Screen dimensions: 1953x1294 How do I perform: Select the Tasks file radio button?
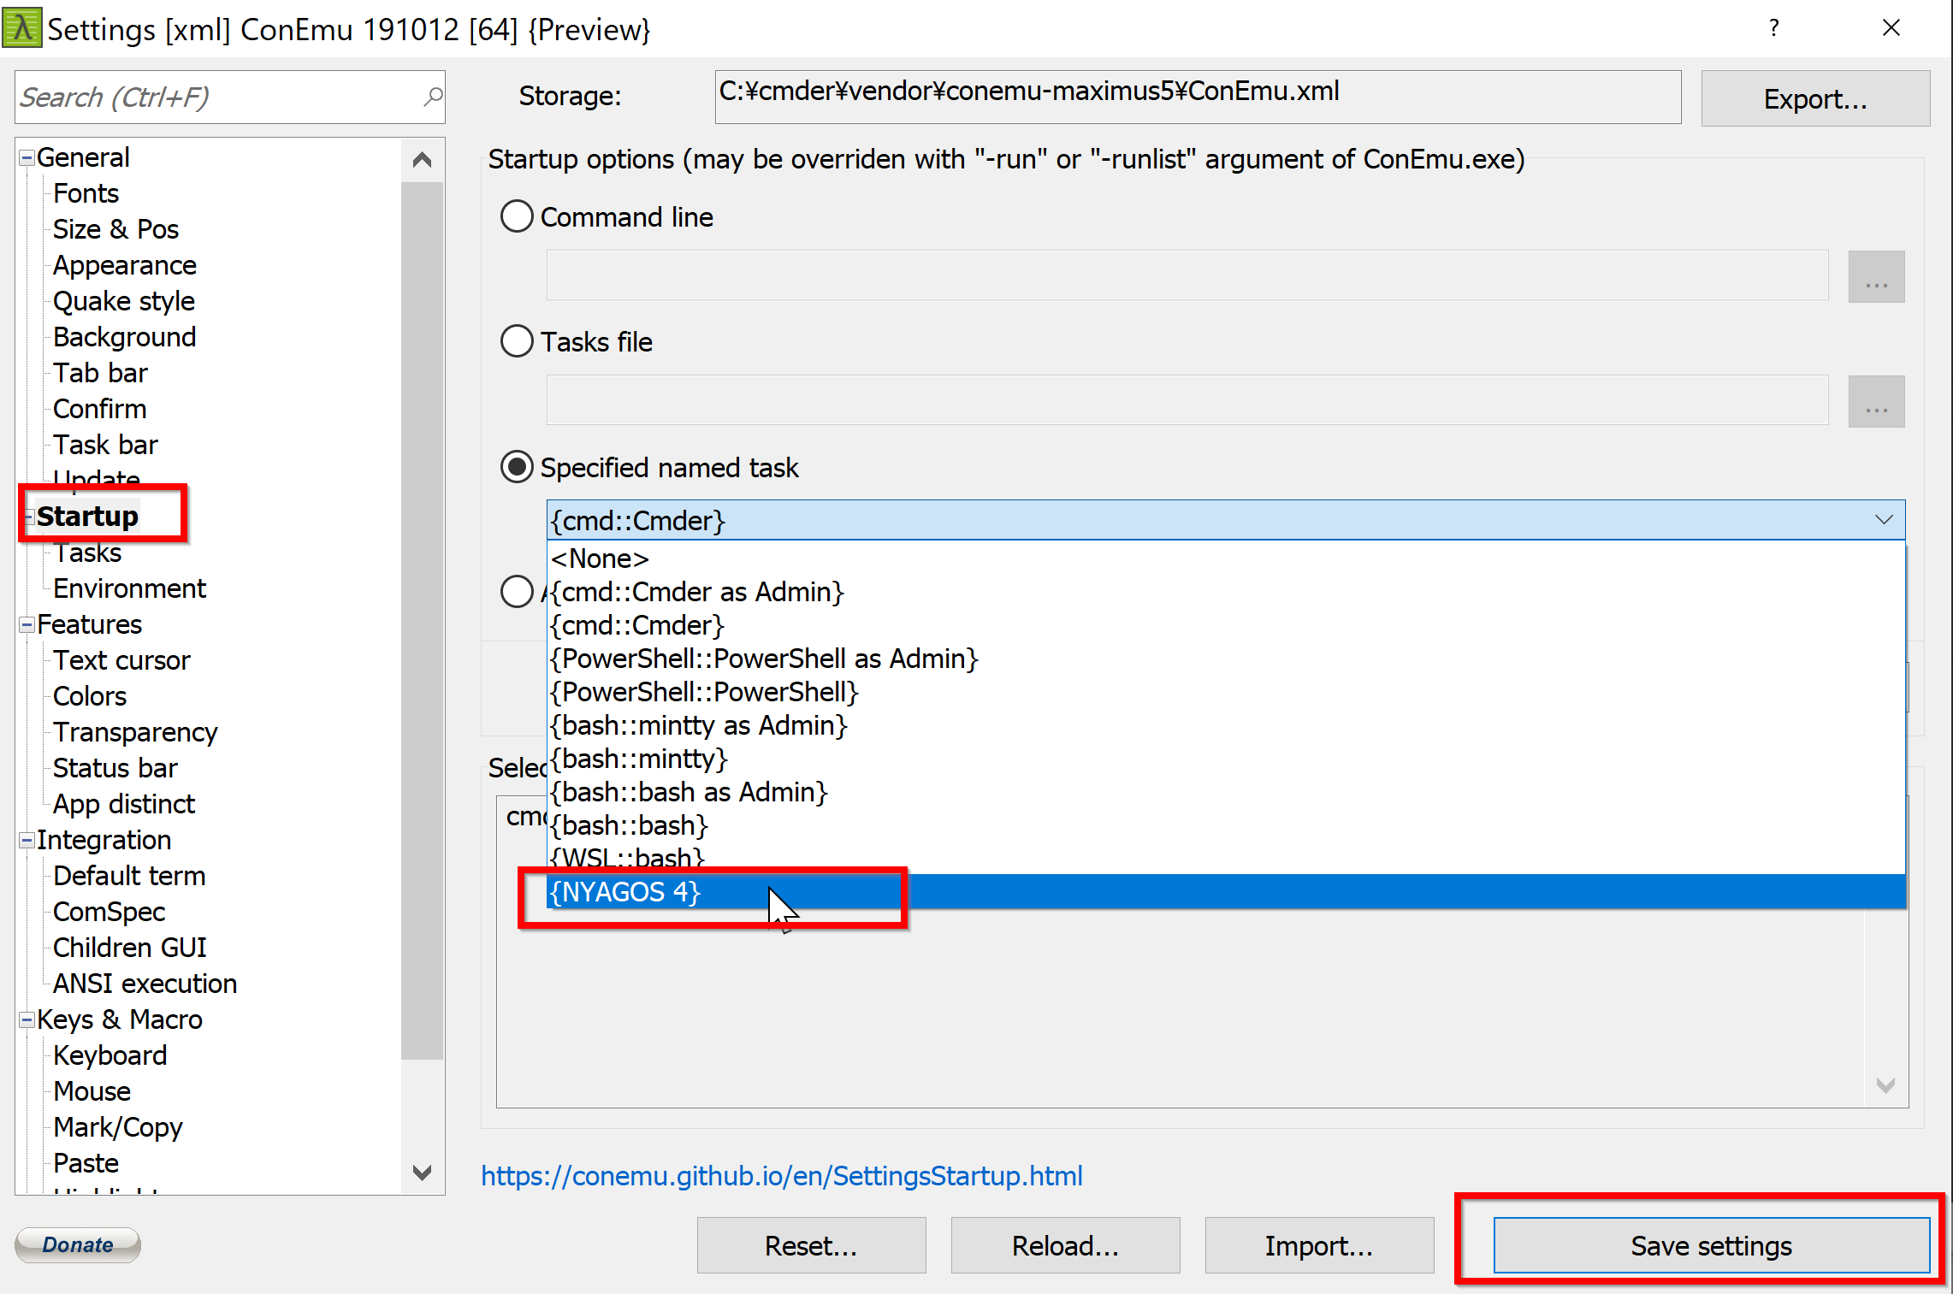(x=517, y=341)
